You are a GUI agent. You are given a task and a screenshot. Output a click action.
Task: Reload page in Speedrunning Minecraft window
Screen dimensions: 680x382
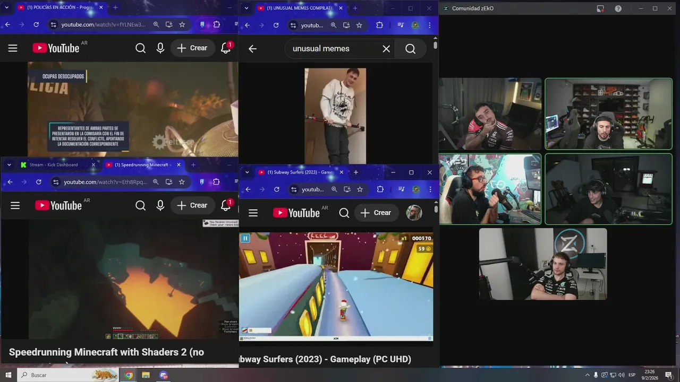click(38, 182)
